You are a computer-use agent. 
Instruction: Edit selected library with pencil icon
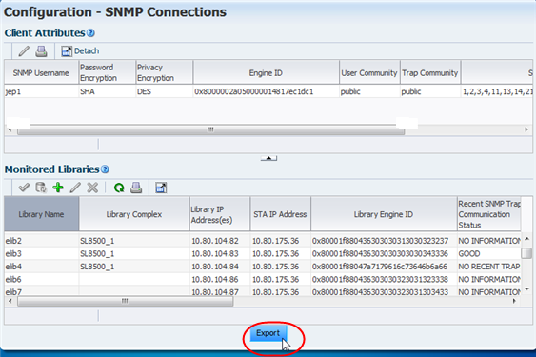pyautogui.click(x=75, y=188)
